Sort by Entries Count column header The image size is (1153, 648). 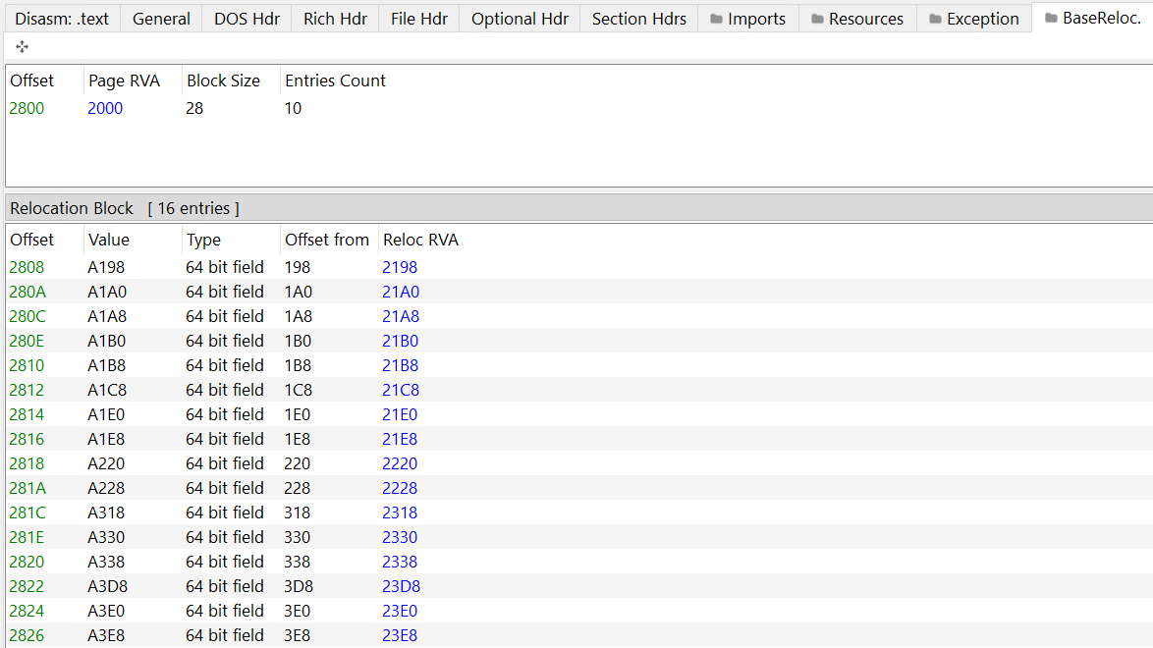click(335, 81)
